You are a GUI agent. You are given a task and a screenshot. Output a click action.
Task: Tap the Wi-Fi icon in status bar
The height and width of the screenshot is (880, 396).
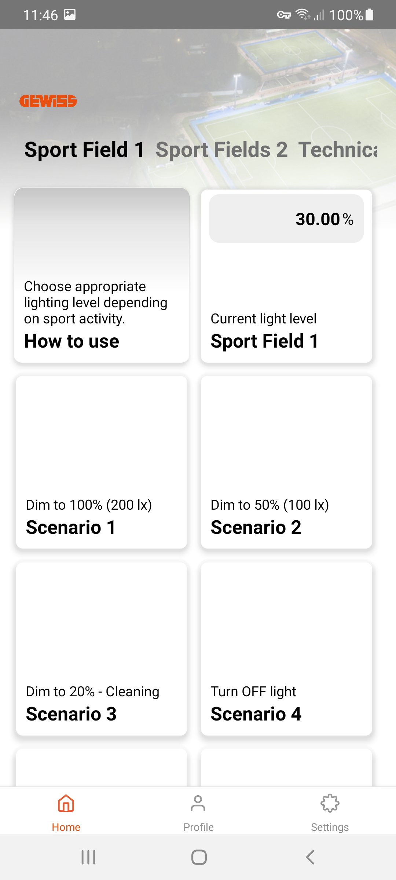click(x=302, y=14)
